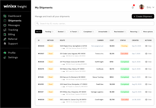Click the Referral icon in sidebar
156x108 pixels.
coord(5,39)
